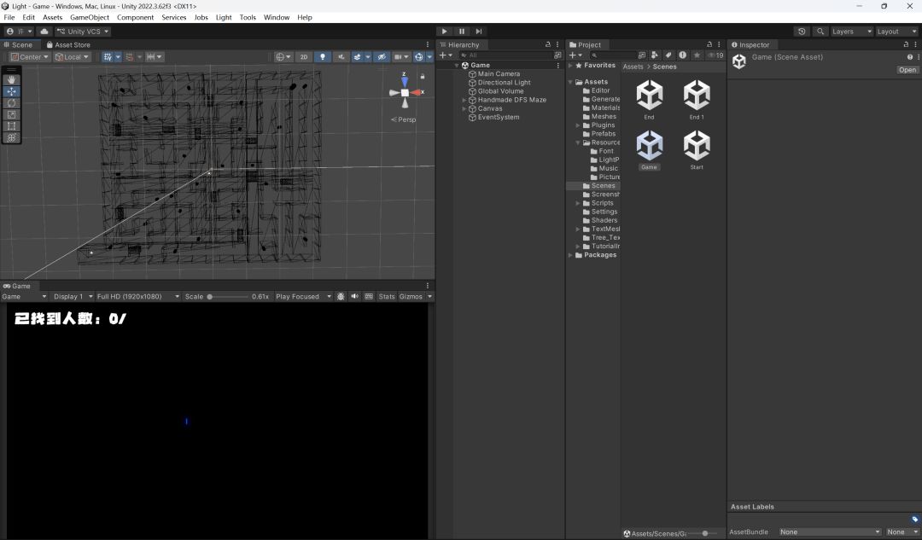Select the Rect tool in Scene view
Image resolution: width=922 pixels, height=540 pixels.
click(x=11, y=125)
